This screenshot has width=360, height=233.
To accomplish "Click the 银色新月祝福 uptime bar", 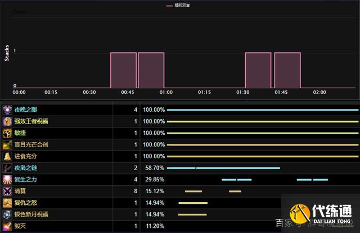I will click(x=192, y=214).
